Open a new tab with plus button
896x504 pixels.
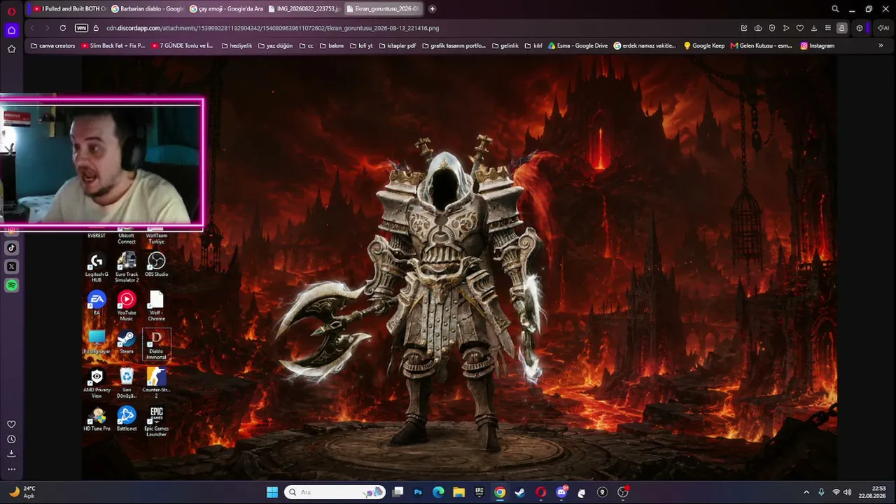click(x=432, y=9)
